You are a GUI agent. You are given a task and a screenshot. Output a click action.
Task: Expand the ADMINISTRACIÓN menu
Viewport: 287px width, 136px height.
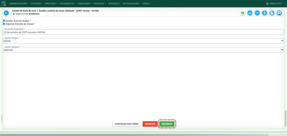tap(19, 4)
